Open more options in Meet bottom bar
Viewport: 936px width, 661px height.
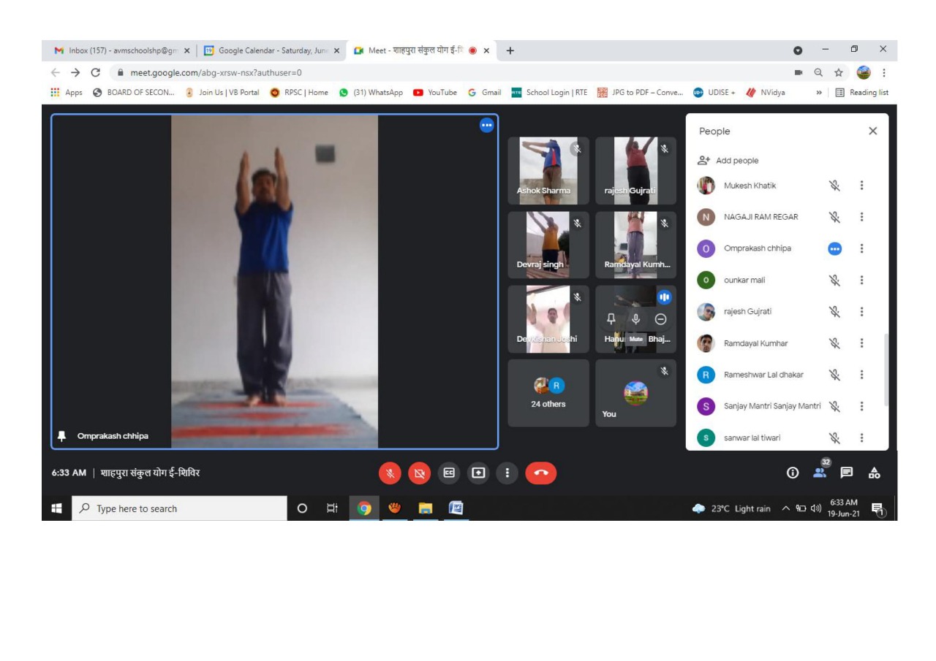pos(507,473)
